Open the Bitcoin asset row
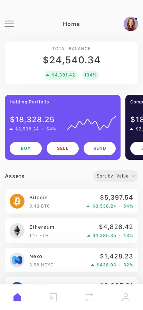The height and width of the screenshot is (310, 143). (x=71, y=201)
